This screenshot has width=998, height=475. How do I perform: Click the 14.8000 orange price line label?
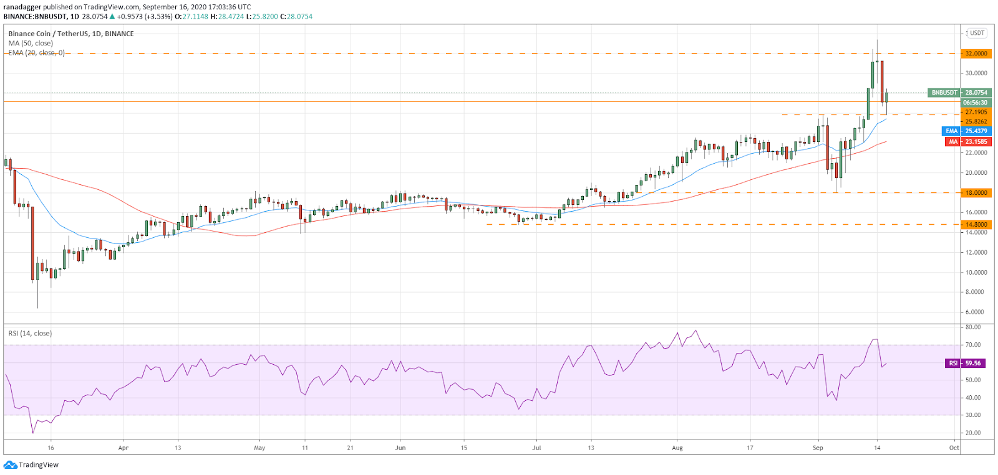pos(976,225)
